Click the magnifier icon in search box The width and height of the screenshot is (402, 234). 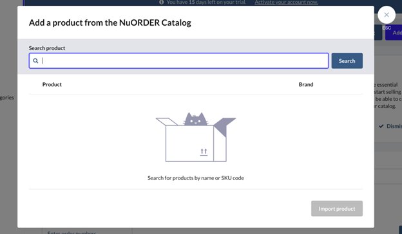point(35,61)
